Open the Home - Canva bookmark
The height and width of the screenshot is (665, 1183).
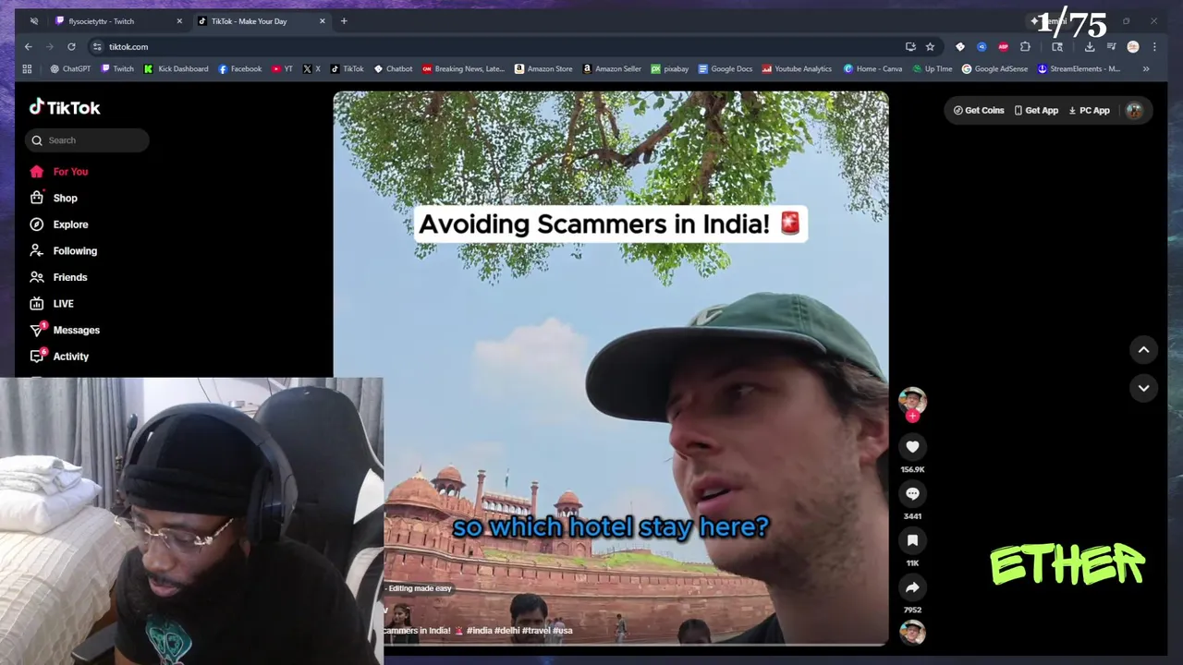click(873, 69)
